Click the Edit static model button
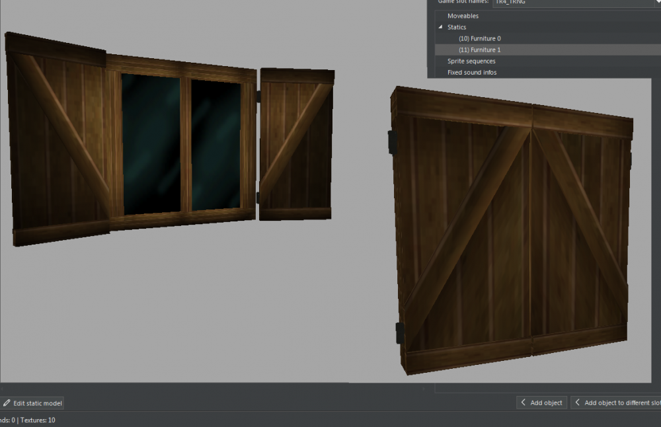661x427 pixels. pyautogui.click(x=32, y=403)
